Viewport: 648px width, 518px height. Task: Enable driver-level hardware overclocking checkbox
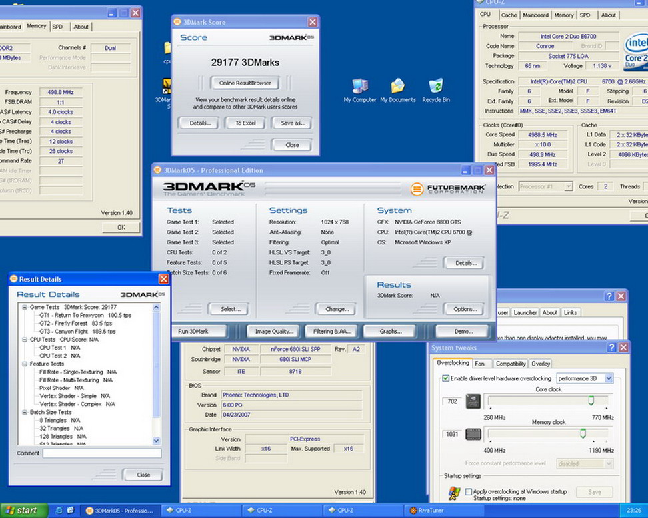(445, 378)
